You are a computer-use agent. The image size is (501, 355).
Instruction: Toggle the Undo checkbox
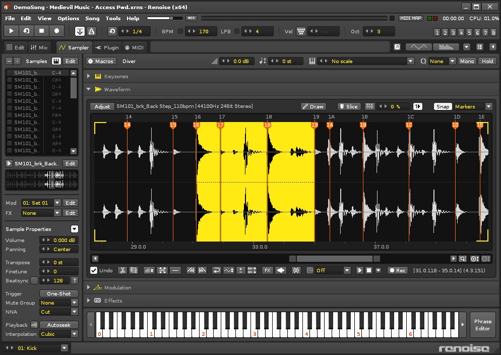point(94,270)
